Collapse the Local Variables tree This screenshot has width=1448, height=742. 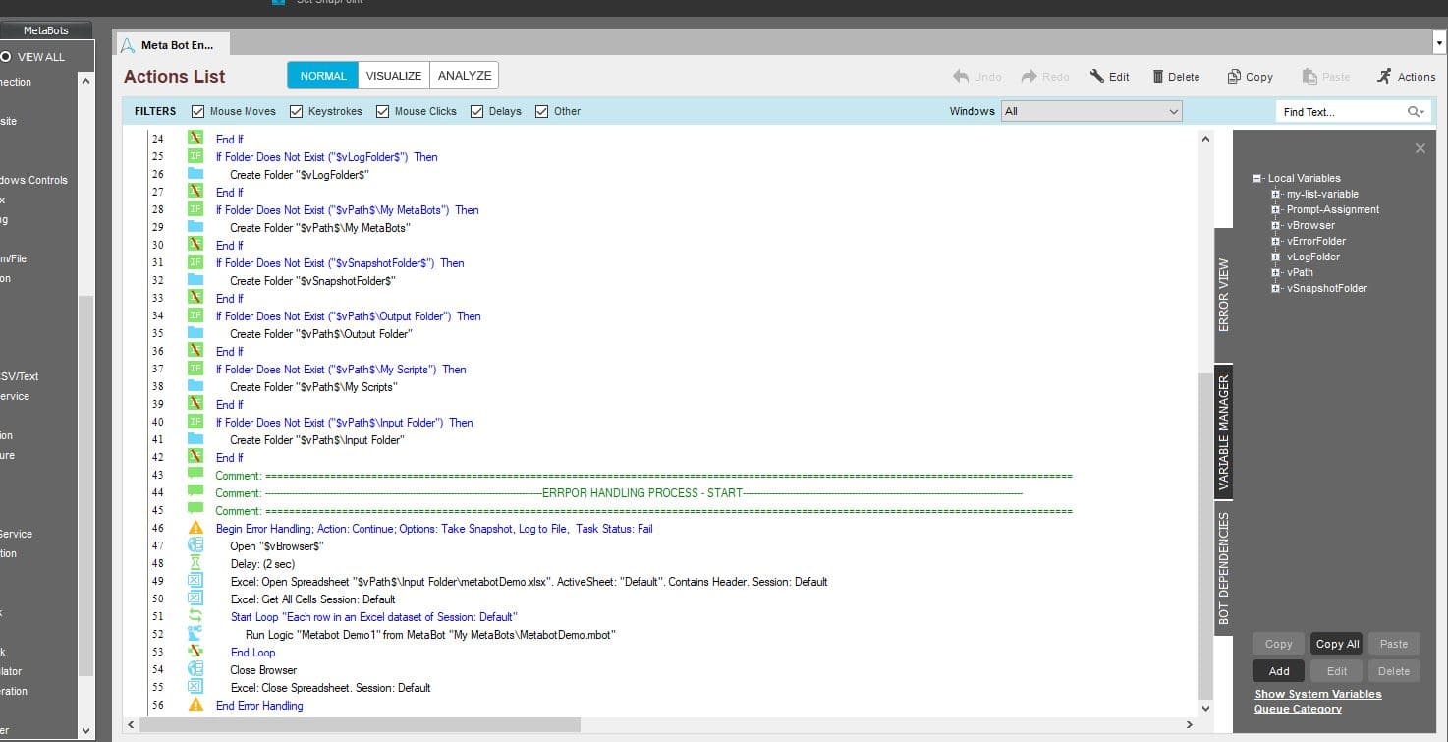1256,178
